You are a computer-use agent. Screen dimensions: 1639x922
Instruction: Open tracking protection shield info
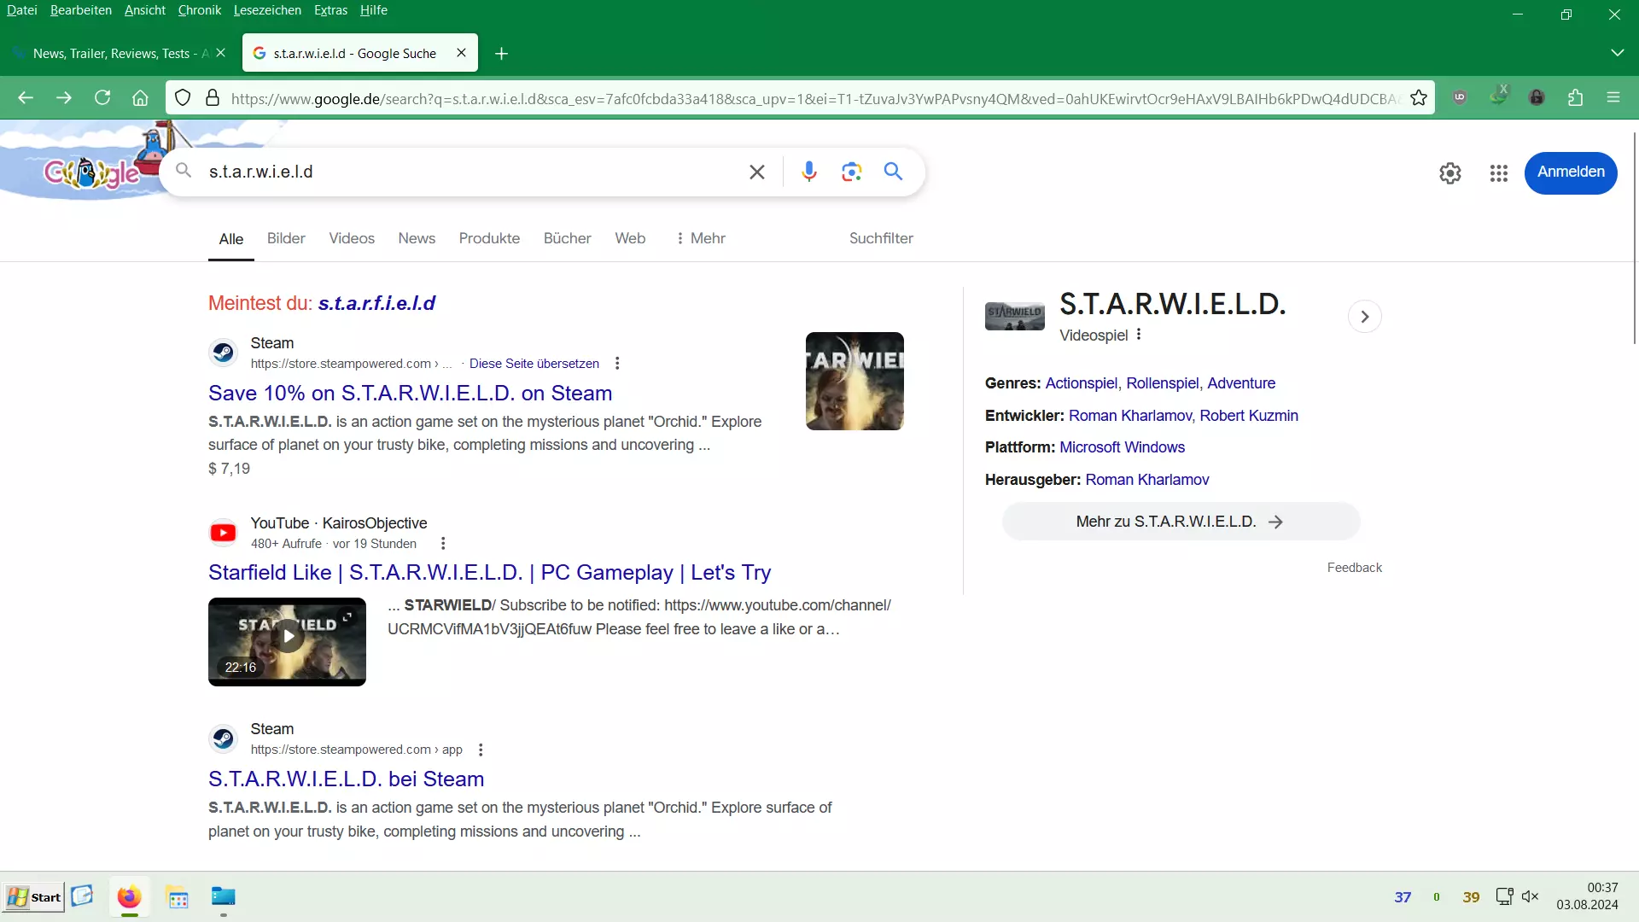(183, 98)
